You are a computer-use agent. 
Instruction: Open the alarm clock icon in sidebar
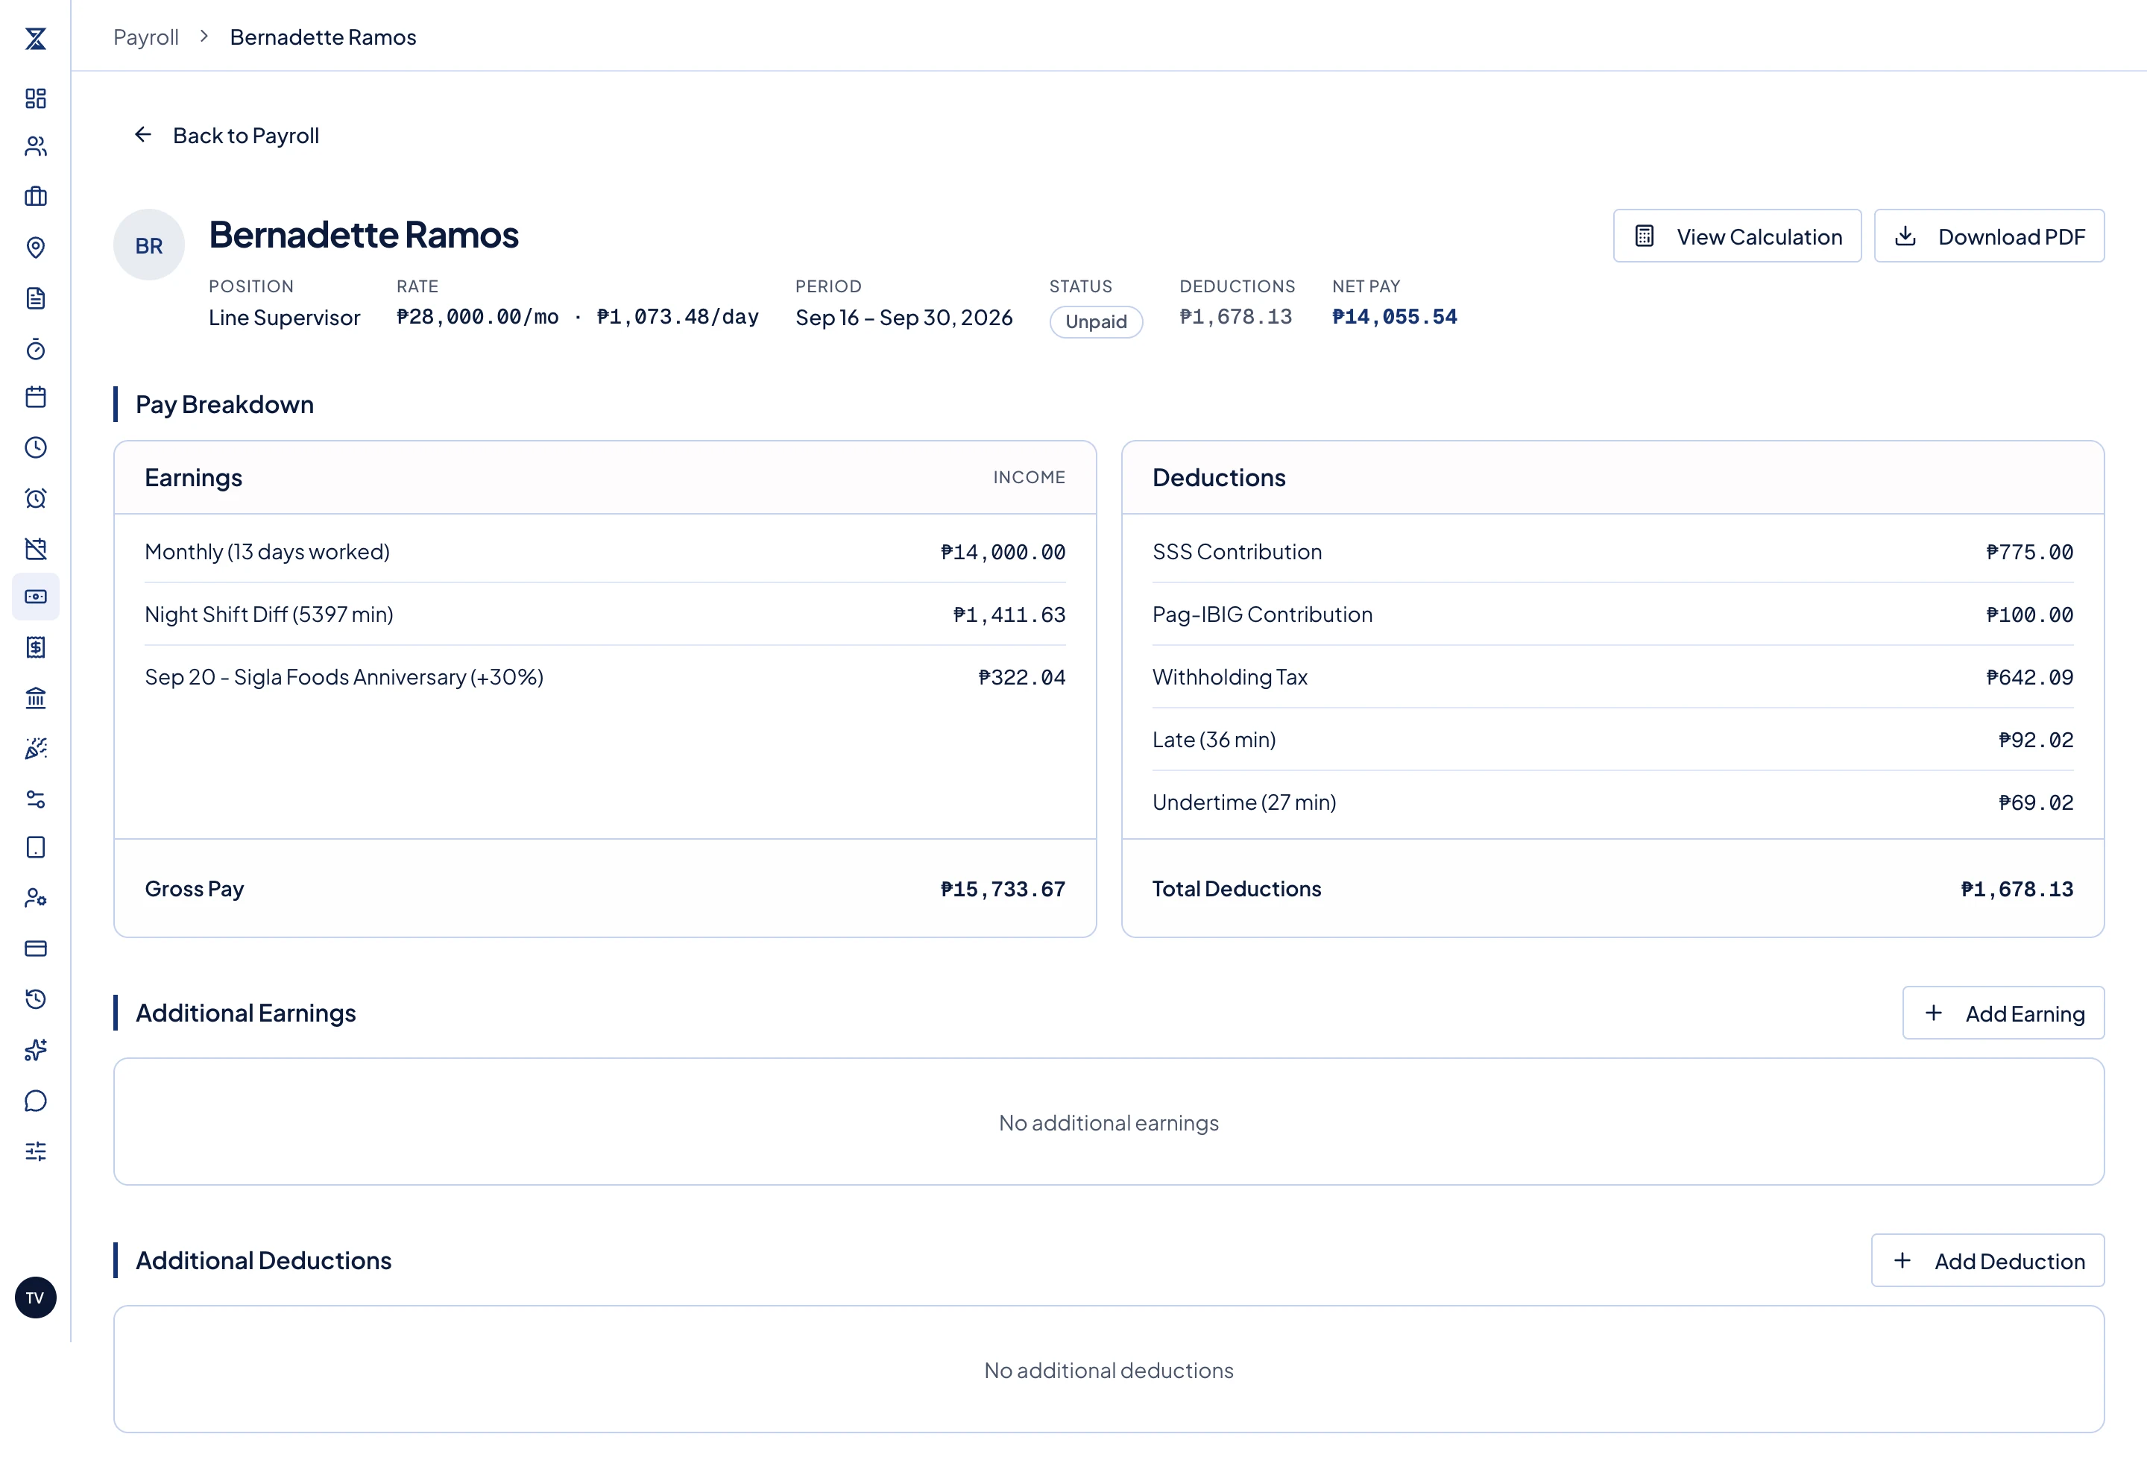pos(35,499)
